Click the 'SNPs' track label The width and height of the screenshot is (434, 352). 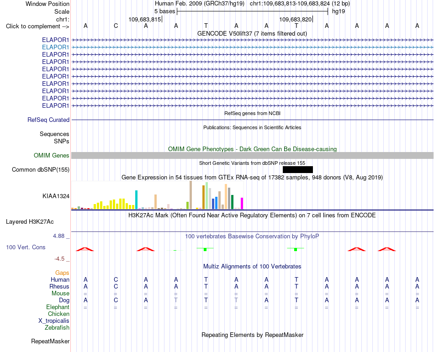(62, 141)
